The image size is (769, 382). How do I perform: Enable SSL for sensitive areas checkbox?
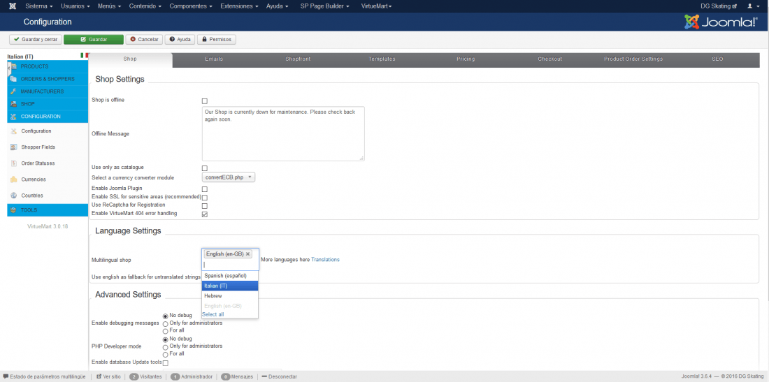(205, 198)
